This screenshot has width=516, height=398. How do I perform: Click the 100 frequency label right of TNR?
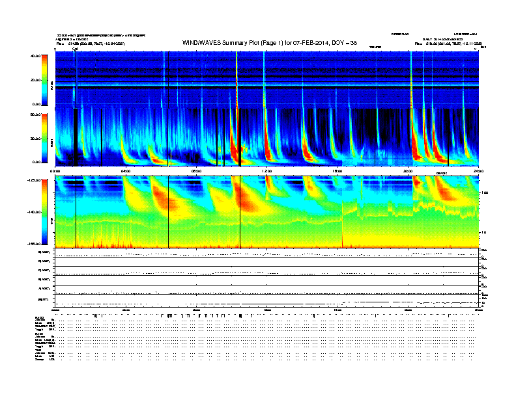coord(485,192)
